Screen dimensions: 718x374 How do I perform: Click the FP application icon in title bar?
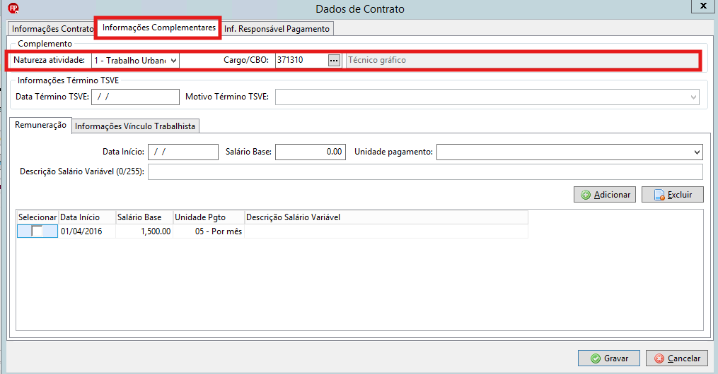click(x=13, y=8)
